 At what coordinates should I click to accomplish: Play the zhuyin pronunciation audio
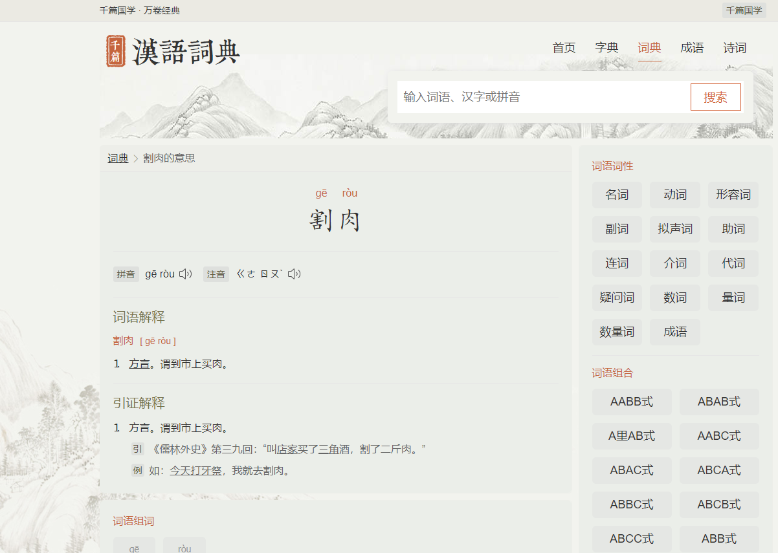point(295,274)
